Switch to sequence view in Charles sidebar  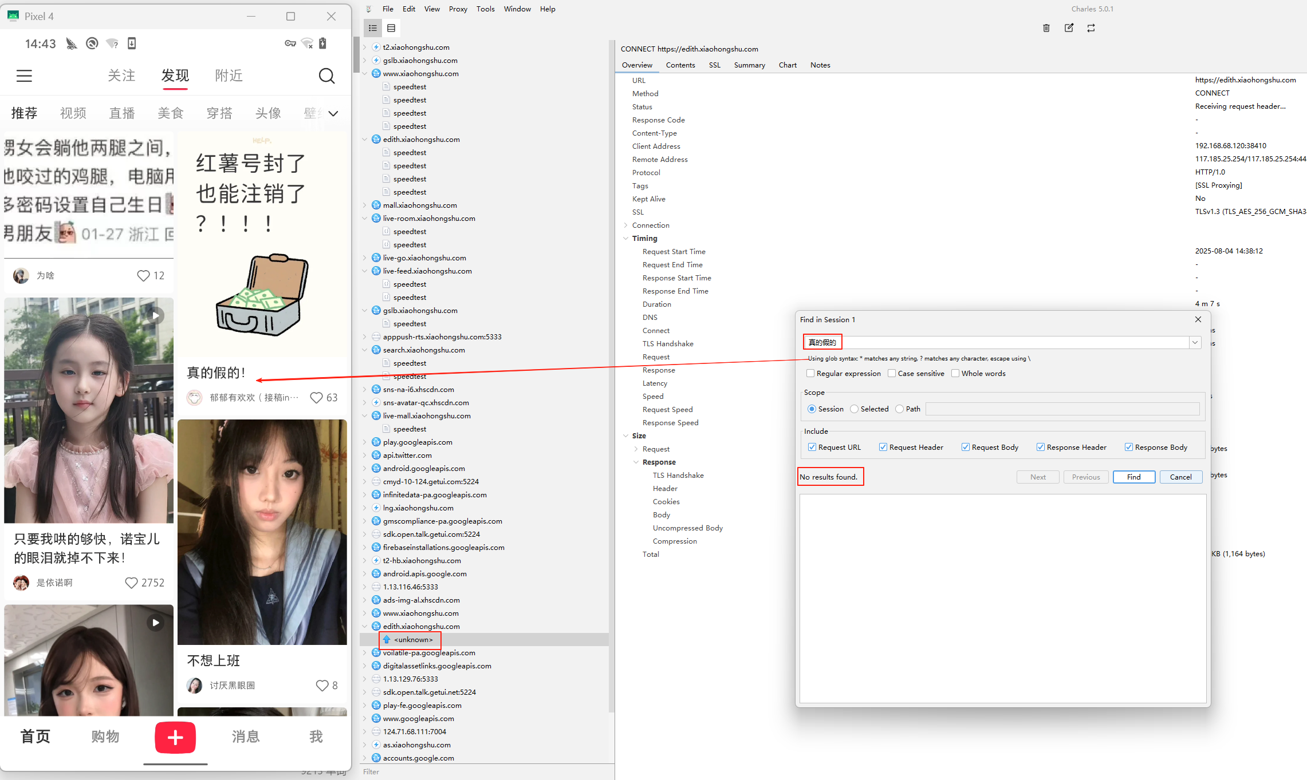[391, 27]
